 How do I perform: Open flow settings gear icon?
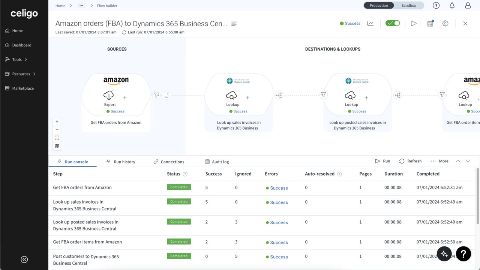[x=445, y=24]
